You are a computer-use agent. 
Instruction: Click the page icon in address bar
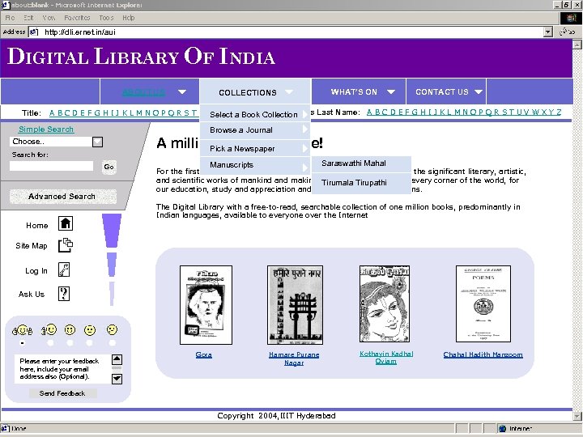pyautogui.click(x=34, y=32)
